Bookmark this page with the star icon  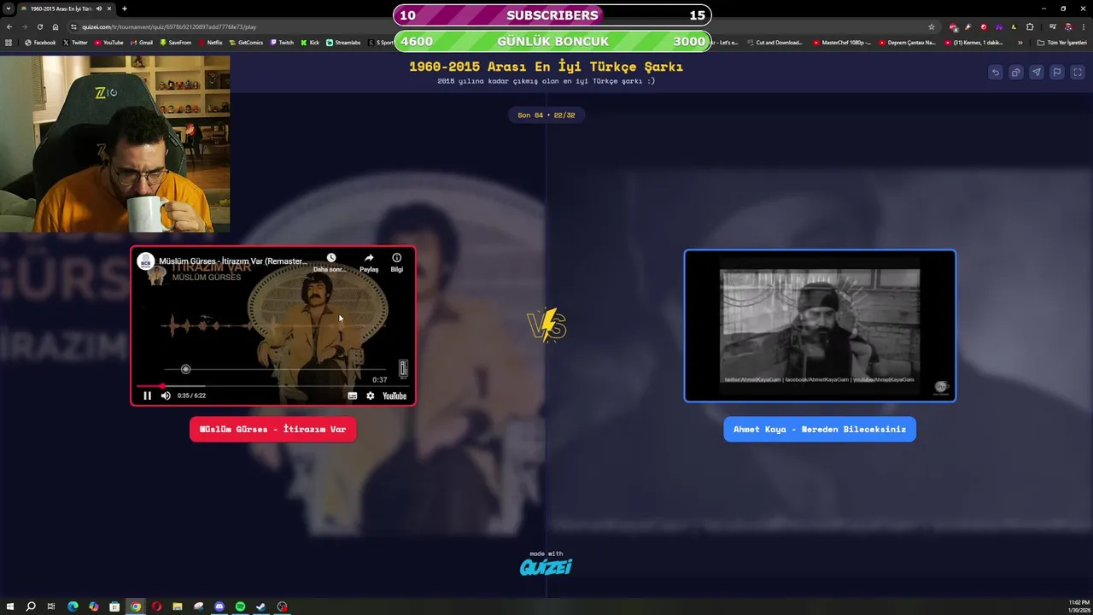932,26
